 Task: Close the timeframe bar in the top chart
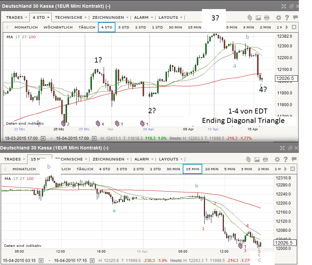click(x=294, y=27)
